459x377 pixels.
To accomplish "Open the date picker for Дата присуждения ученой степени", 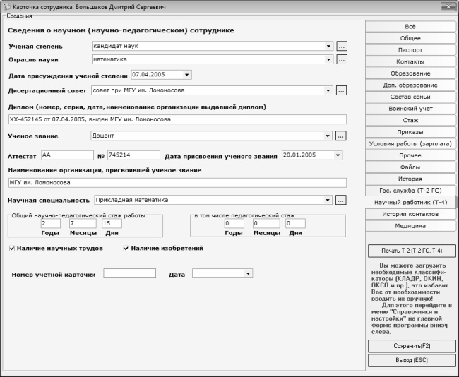I will (186, 75).
